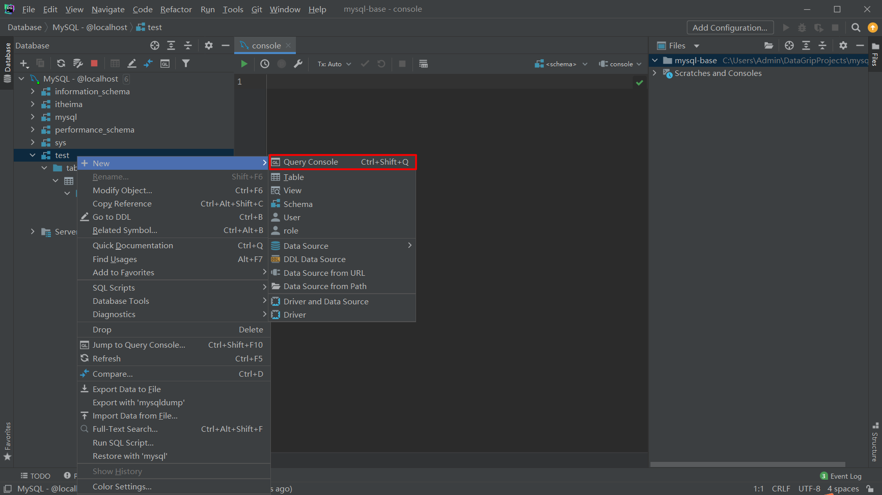Collapse the test schema node
This screenshot has width=882, height=495.
click(x=33, y=155)
